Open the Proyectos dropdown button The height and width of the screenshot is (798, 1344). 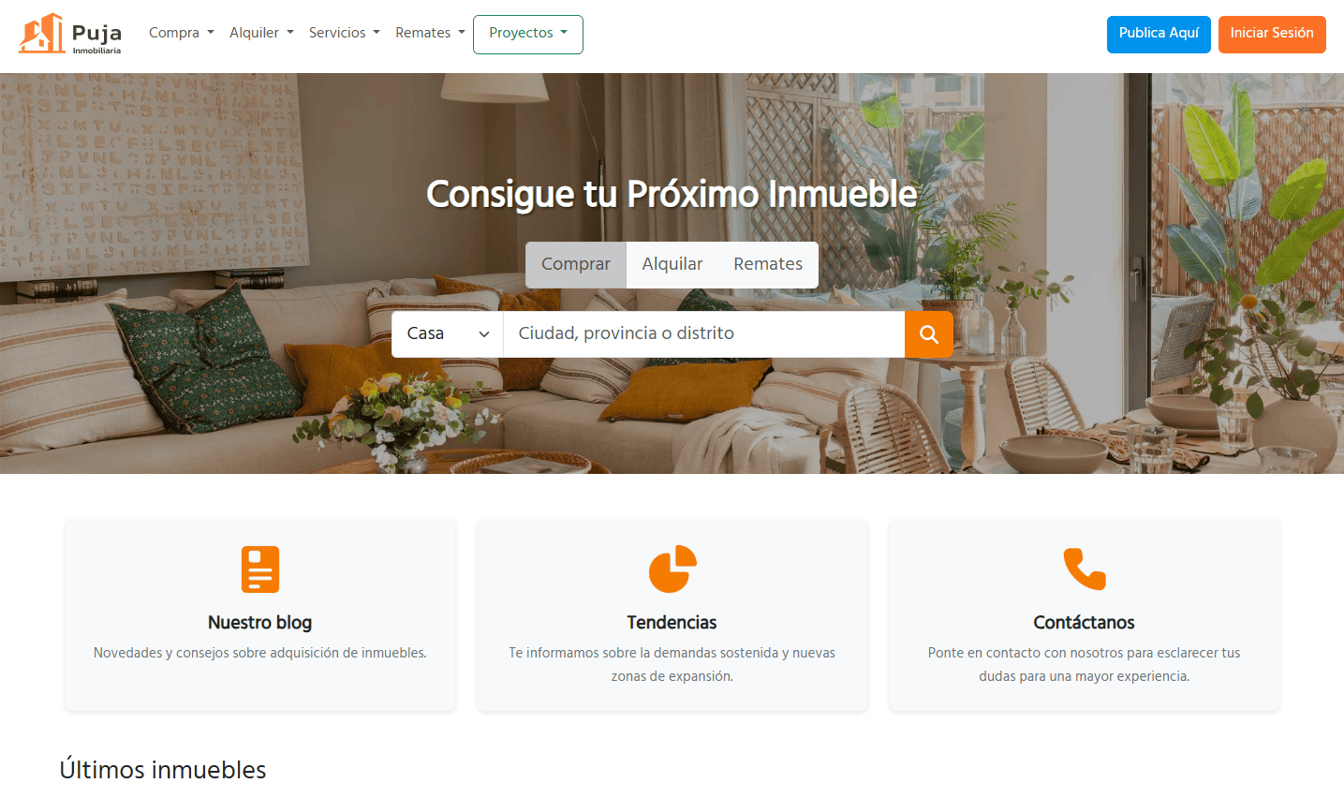click(528, 34)
